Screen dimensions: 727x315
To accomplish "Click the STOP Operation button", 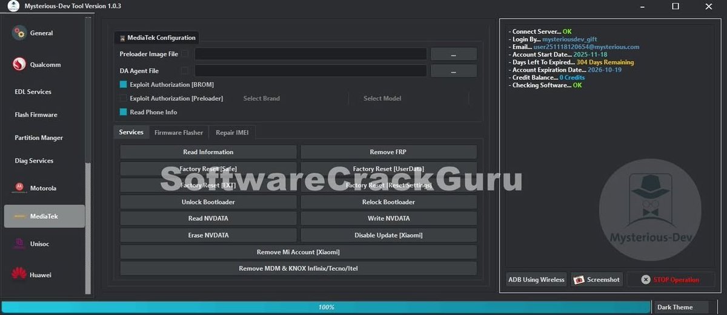I will point(671,279).
